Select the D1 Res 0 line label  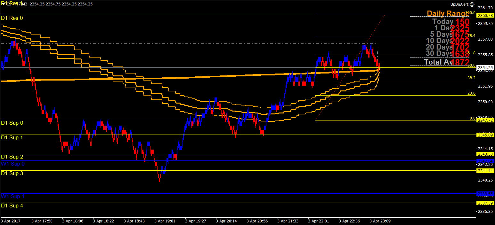(x=12, y=18)
